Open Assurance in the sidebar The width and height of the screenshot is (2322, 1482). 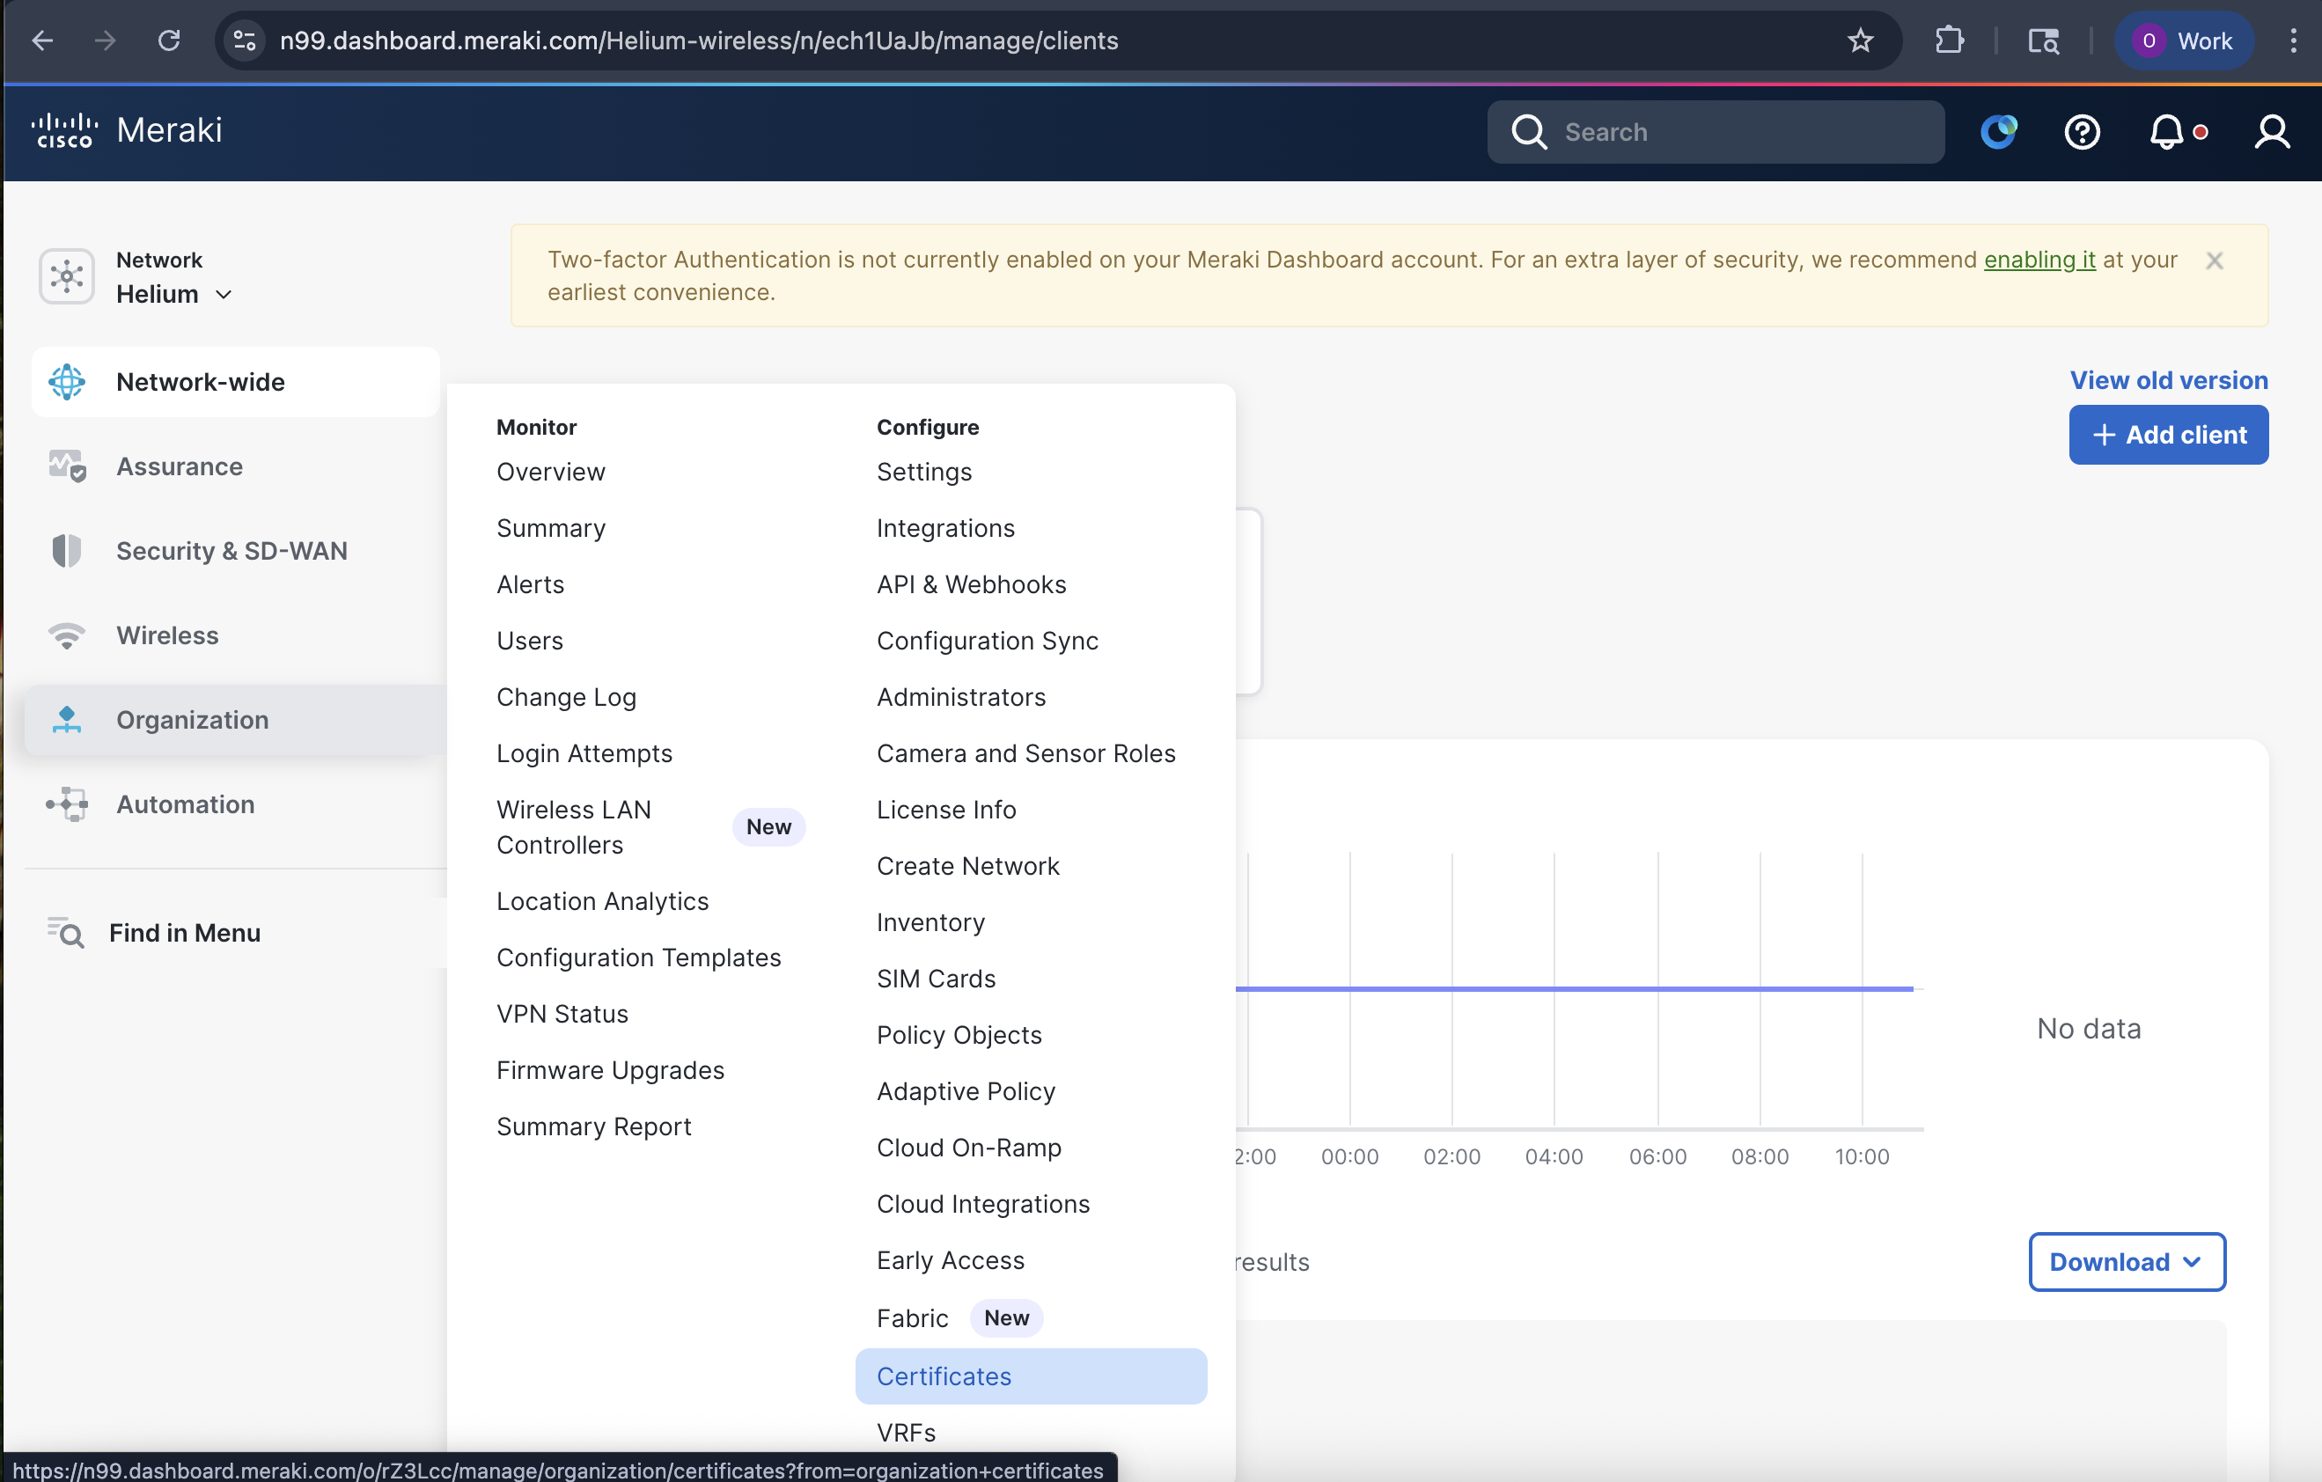180,466
